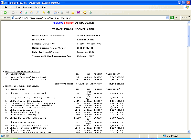
Task: Click the vertical scrollbar down arrow
Action: pos(189,132)
